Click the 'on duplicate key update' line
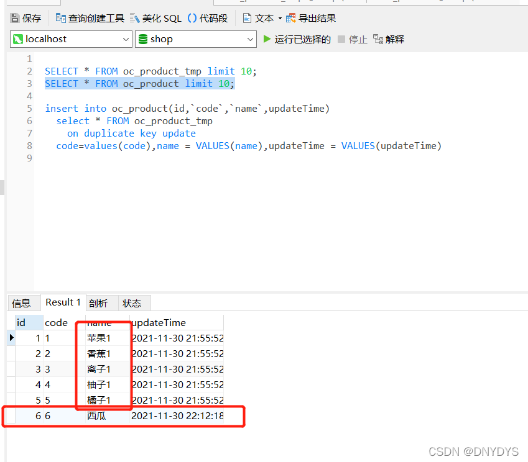The height and width of the screenshot is (462, 528). click(x=131, y=134)
